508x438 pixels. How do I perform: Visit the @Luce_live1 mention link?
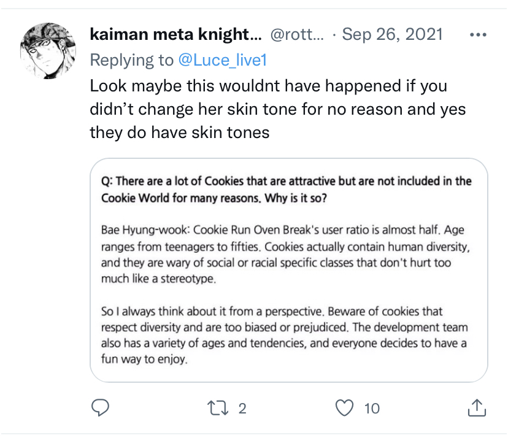[223, 60]
